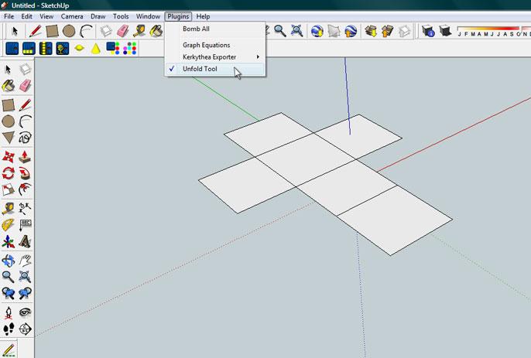Click Get Models from 3D Warehouse icon
Image resolution: width=531 pixels, height=358 pixels.
(x=371, y=31)
